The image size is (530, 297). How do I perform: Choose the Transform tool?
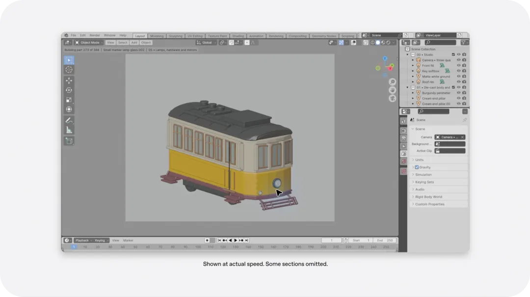69,109
